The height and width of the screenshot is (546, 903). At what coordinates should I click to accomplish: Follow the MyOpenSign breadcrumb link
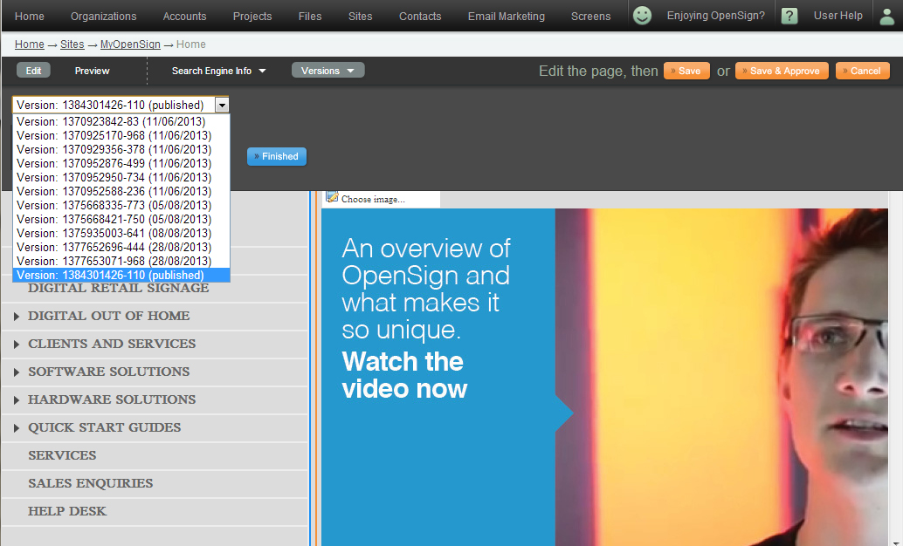130,44
